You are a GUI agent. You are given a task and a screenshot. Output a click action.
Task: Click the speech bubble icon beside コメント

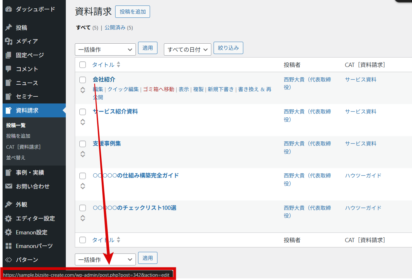9,69
